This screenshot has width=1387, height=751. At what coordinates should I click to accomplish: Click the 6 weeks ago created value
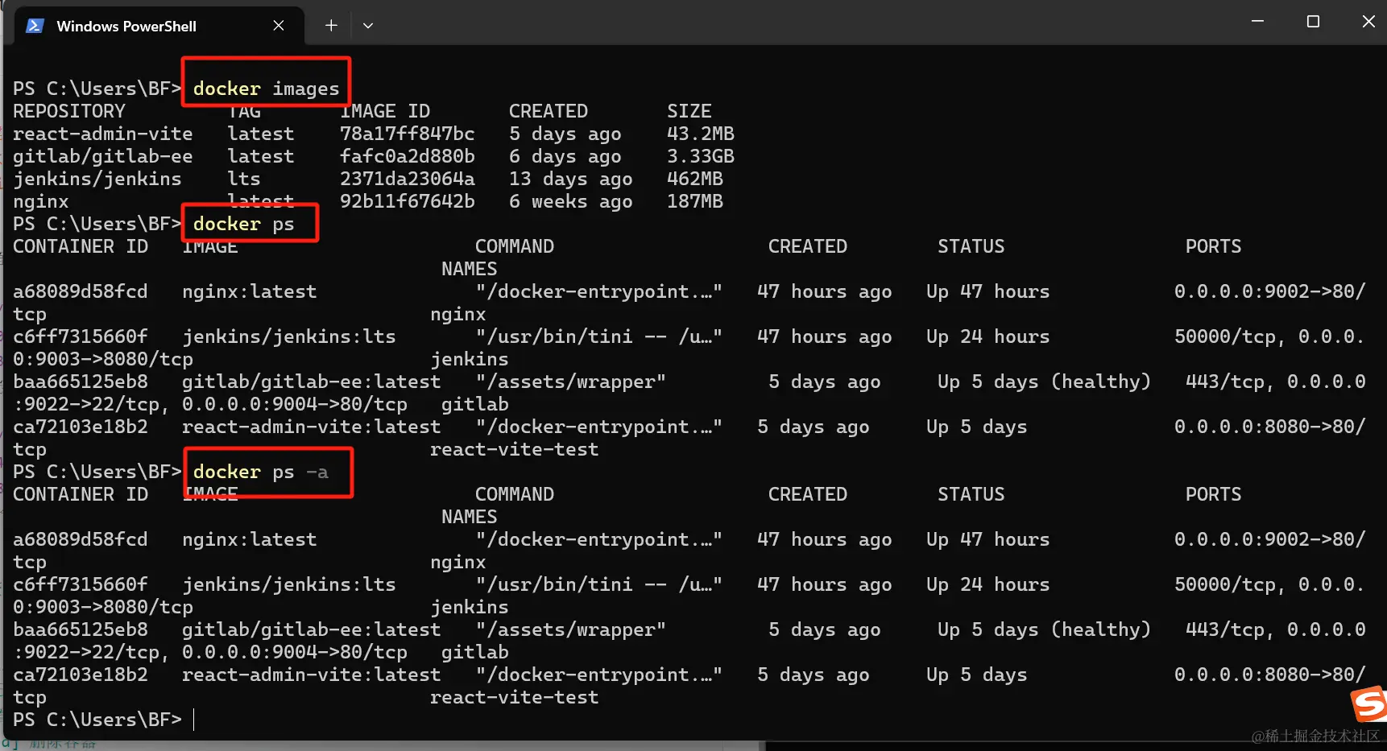coord(570,201)
